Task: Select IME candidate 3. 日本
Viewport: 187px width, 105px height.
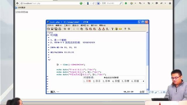Action: tap(106, 81)
